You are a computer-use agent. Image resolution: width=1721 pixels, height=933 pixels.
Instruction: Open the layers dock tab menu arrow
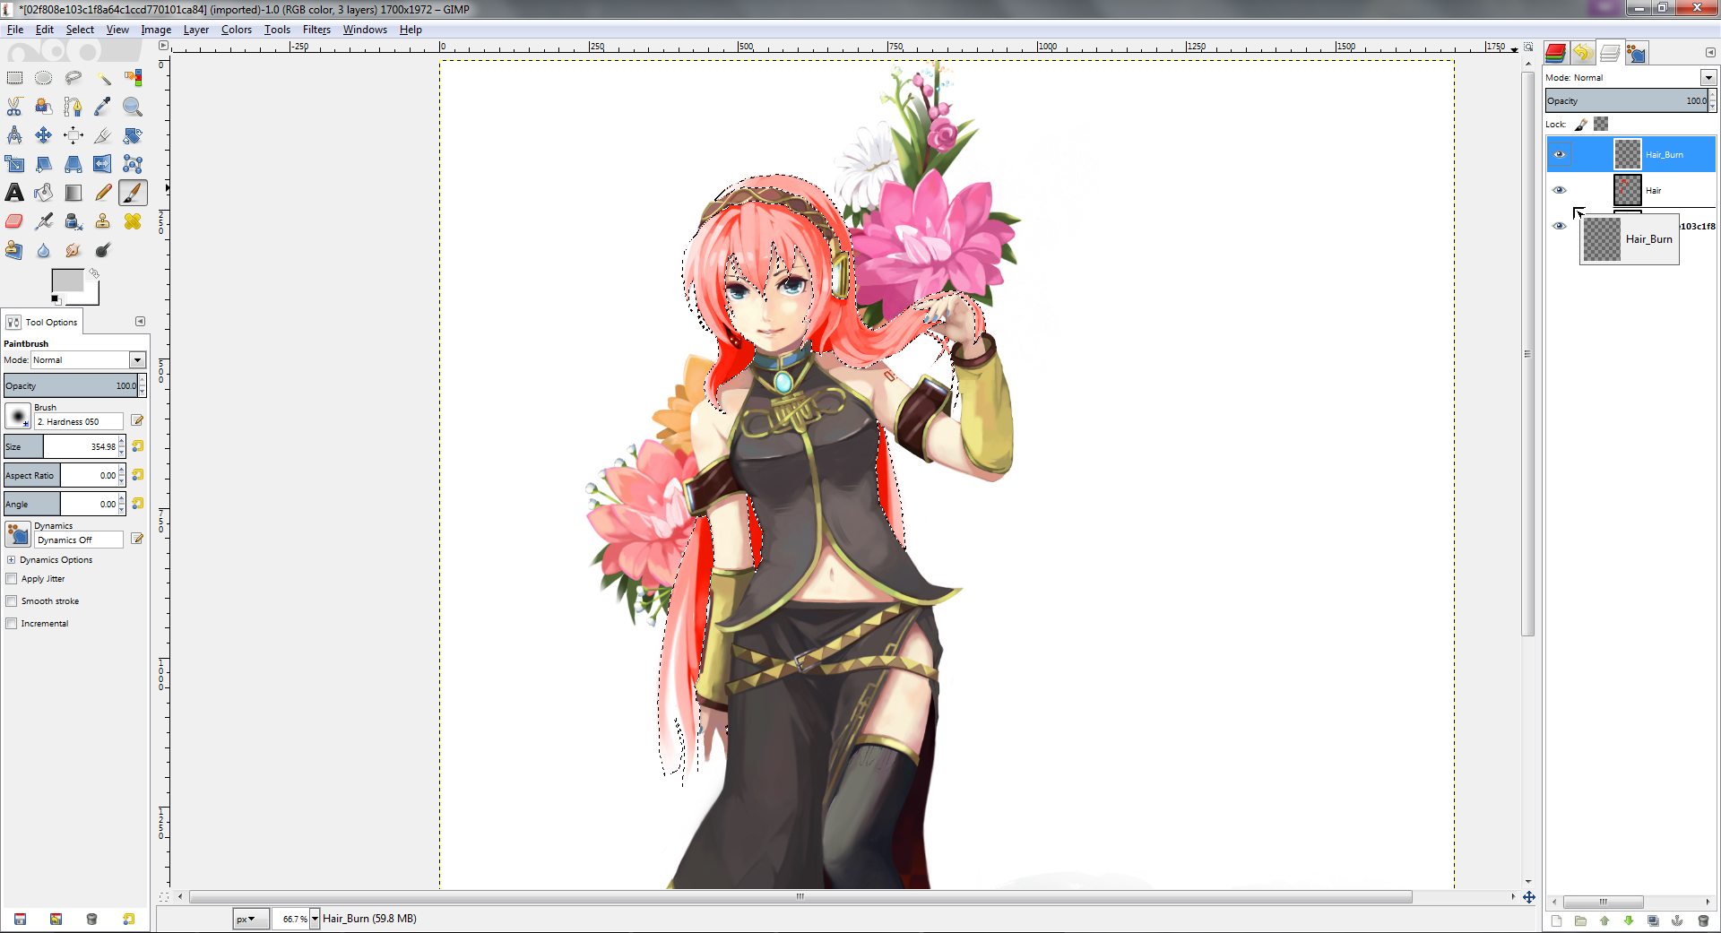1709,53
